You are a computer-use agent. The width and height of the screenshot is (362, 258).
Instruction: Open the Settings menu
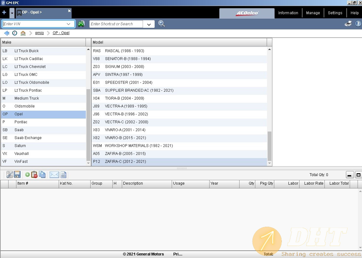[335, 13]
